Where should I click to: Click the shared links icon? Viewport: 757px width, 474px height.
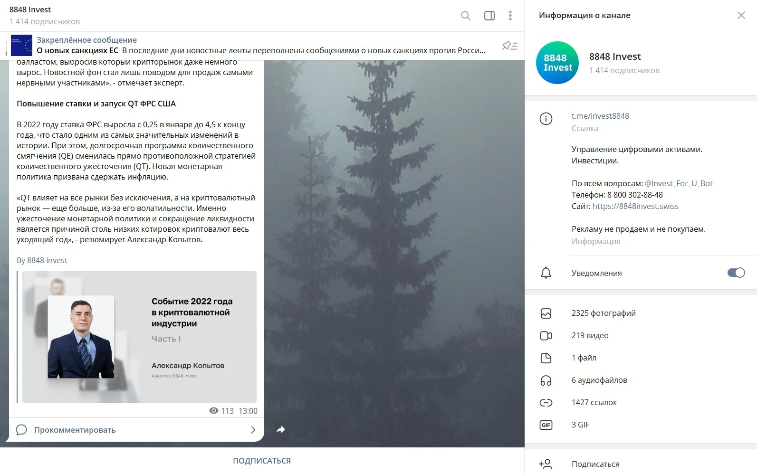pyautogui.click(x=546, y=403)
